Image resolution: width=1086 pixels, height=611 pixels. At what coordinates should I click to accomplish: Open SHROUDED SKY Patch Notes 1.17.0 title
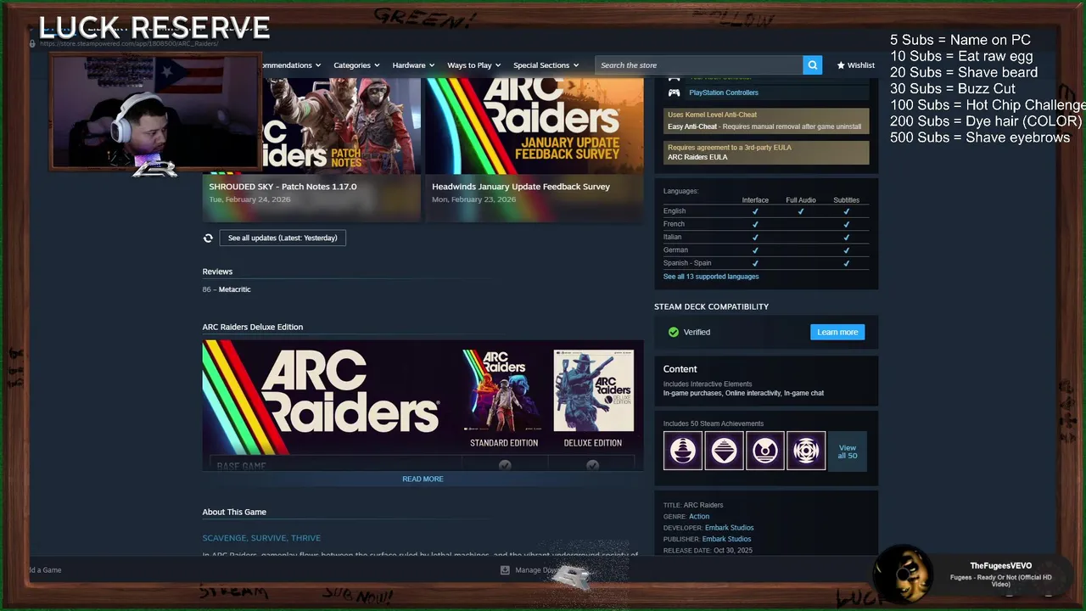point(283,187)
